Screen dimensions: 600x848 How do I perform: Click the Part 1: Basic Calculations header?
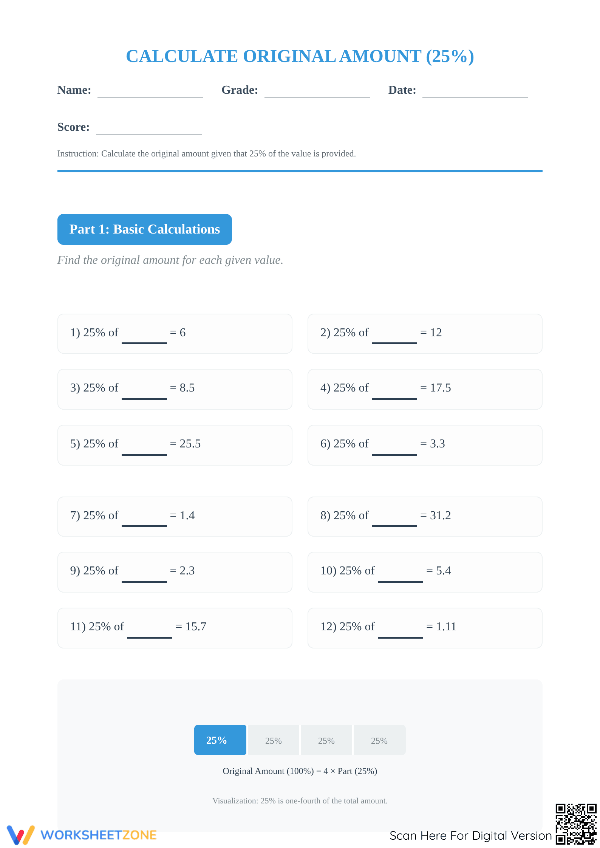(x=145, y=229)
